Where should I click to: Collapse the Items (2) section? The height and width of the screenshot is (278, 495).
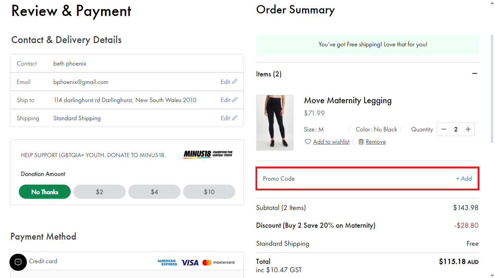point(475,73)
